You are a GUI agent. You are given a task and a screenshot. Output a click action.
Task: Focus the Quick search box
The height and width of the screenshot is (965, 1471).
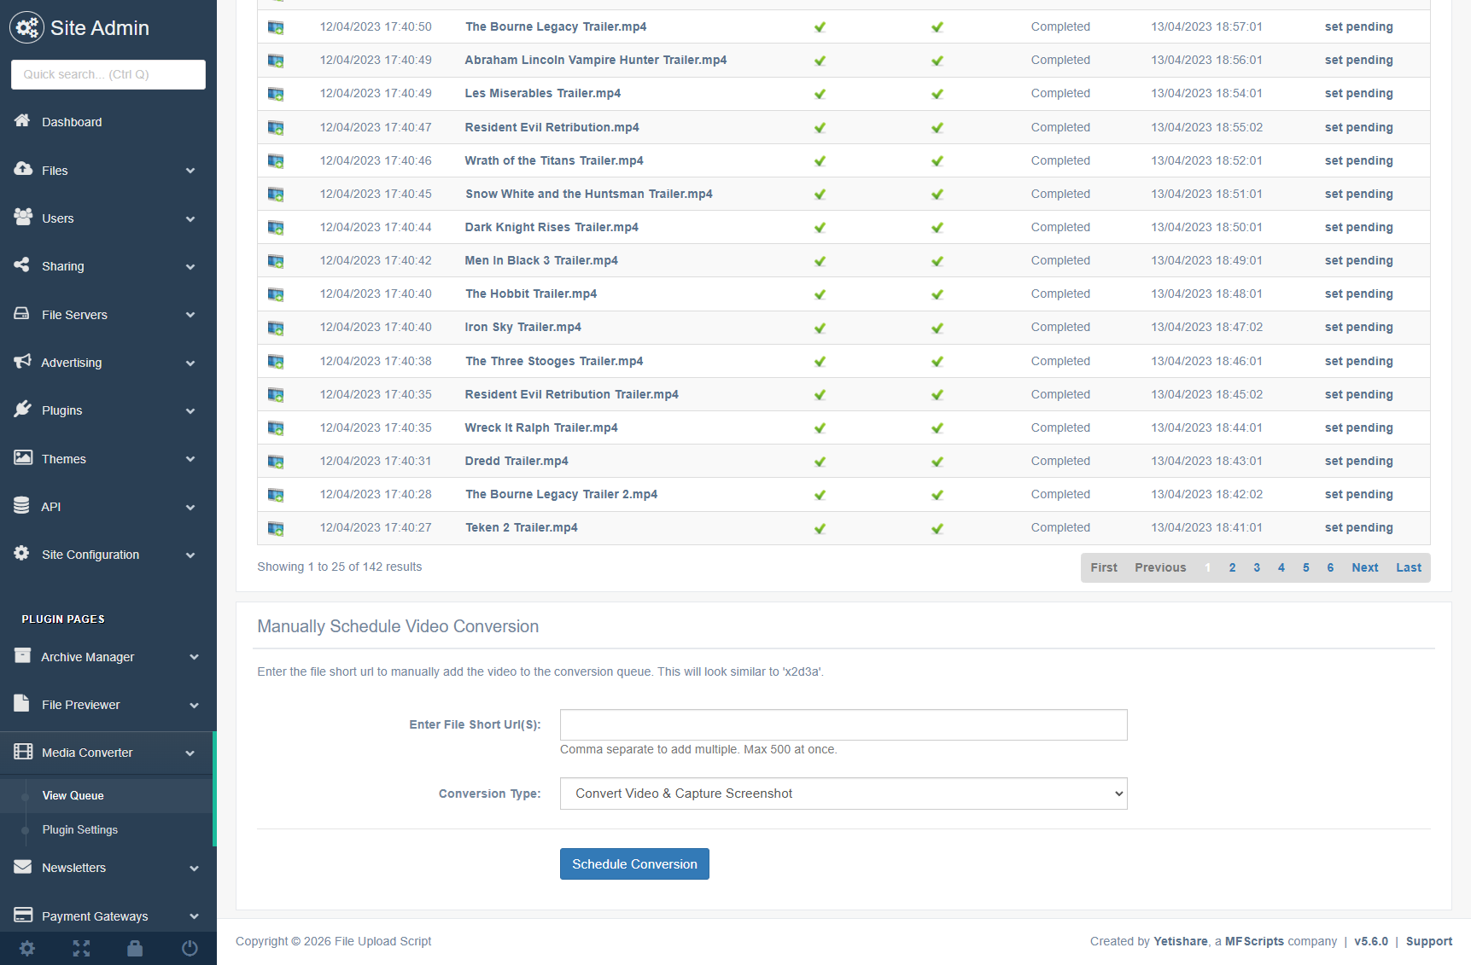pos(108,74)
